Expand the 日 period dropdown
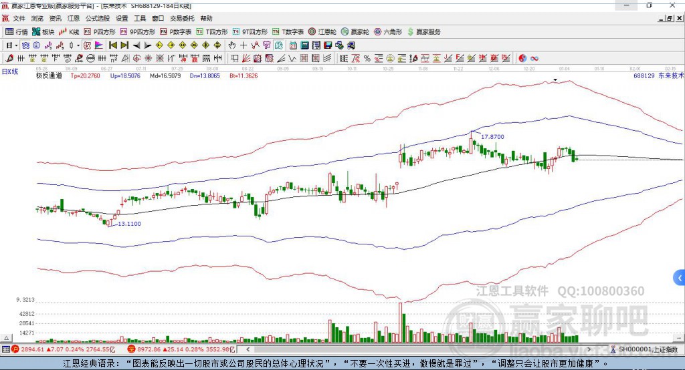This screenshot has width=685, height=370. pyautogui.click(x=16, y=45)
